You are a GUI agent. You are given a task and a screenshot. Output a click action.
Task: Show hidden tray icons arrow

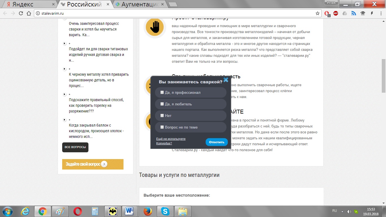342,211
